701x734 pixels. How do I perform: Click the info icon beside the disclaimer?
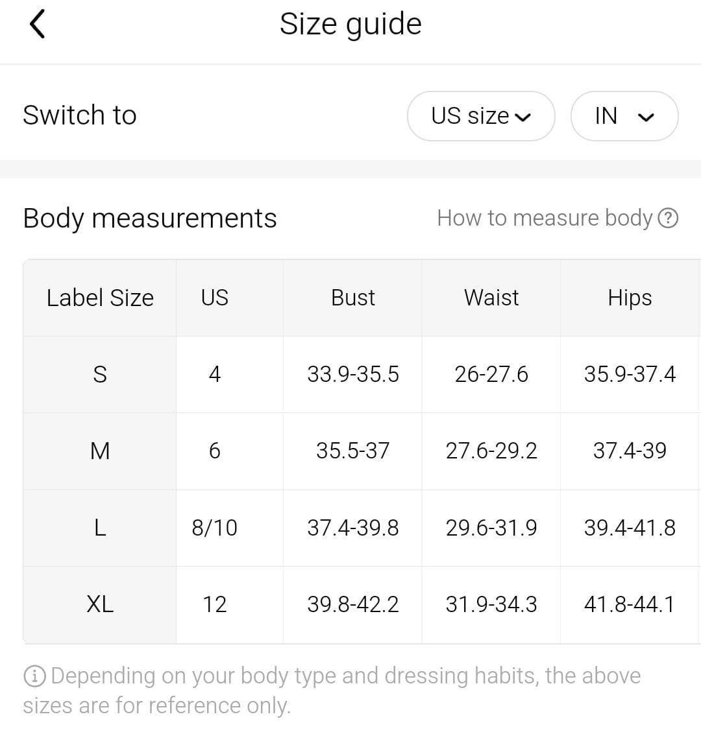(x=34, y=676)
